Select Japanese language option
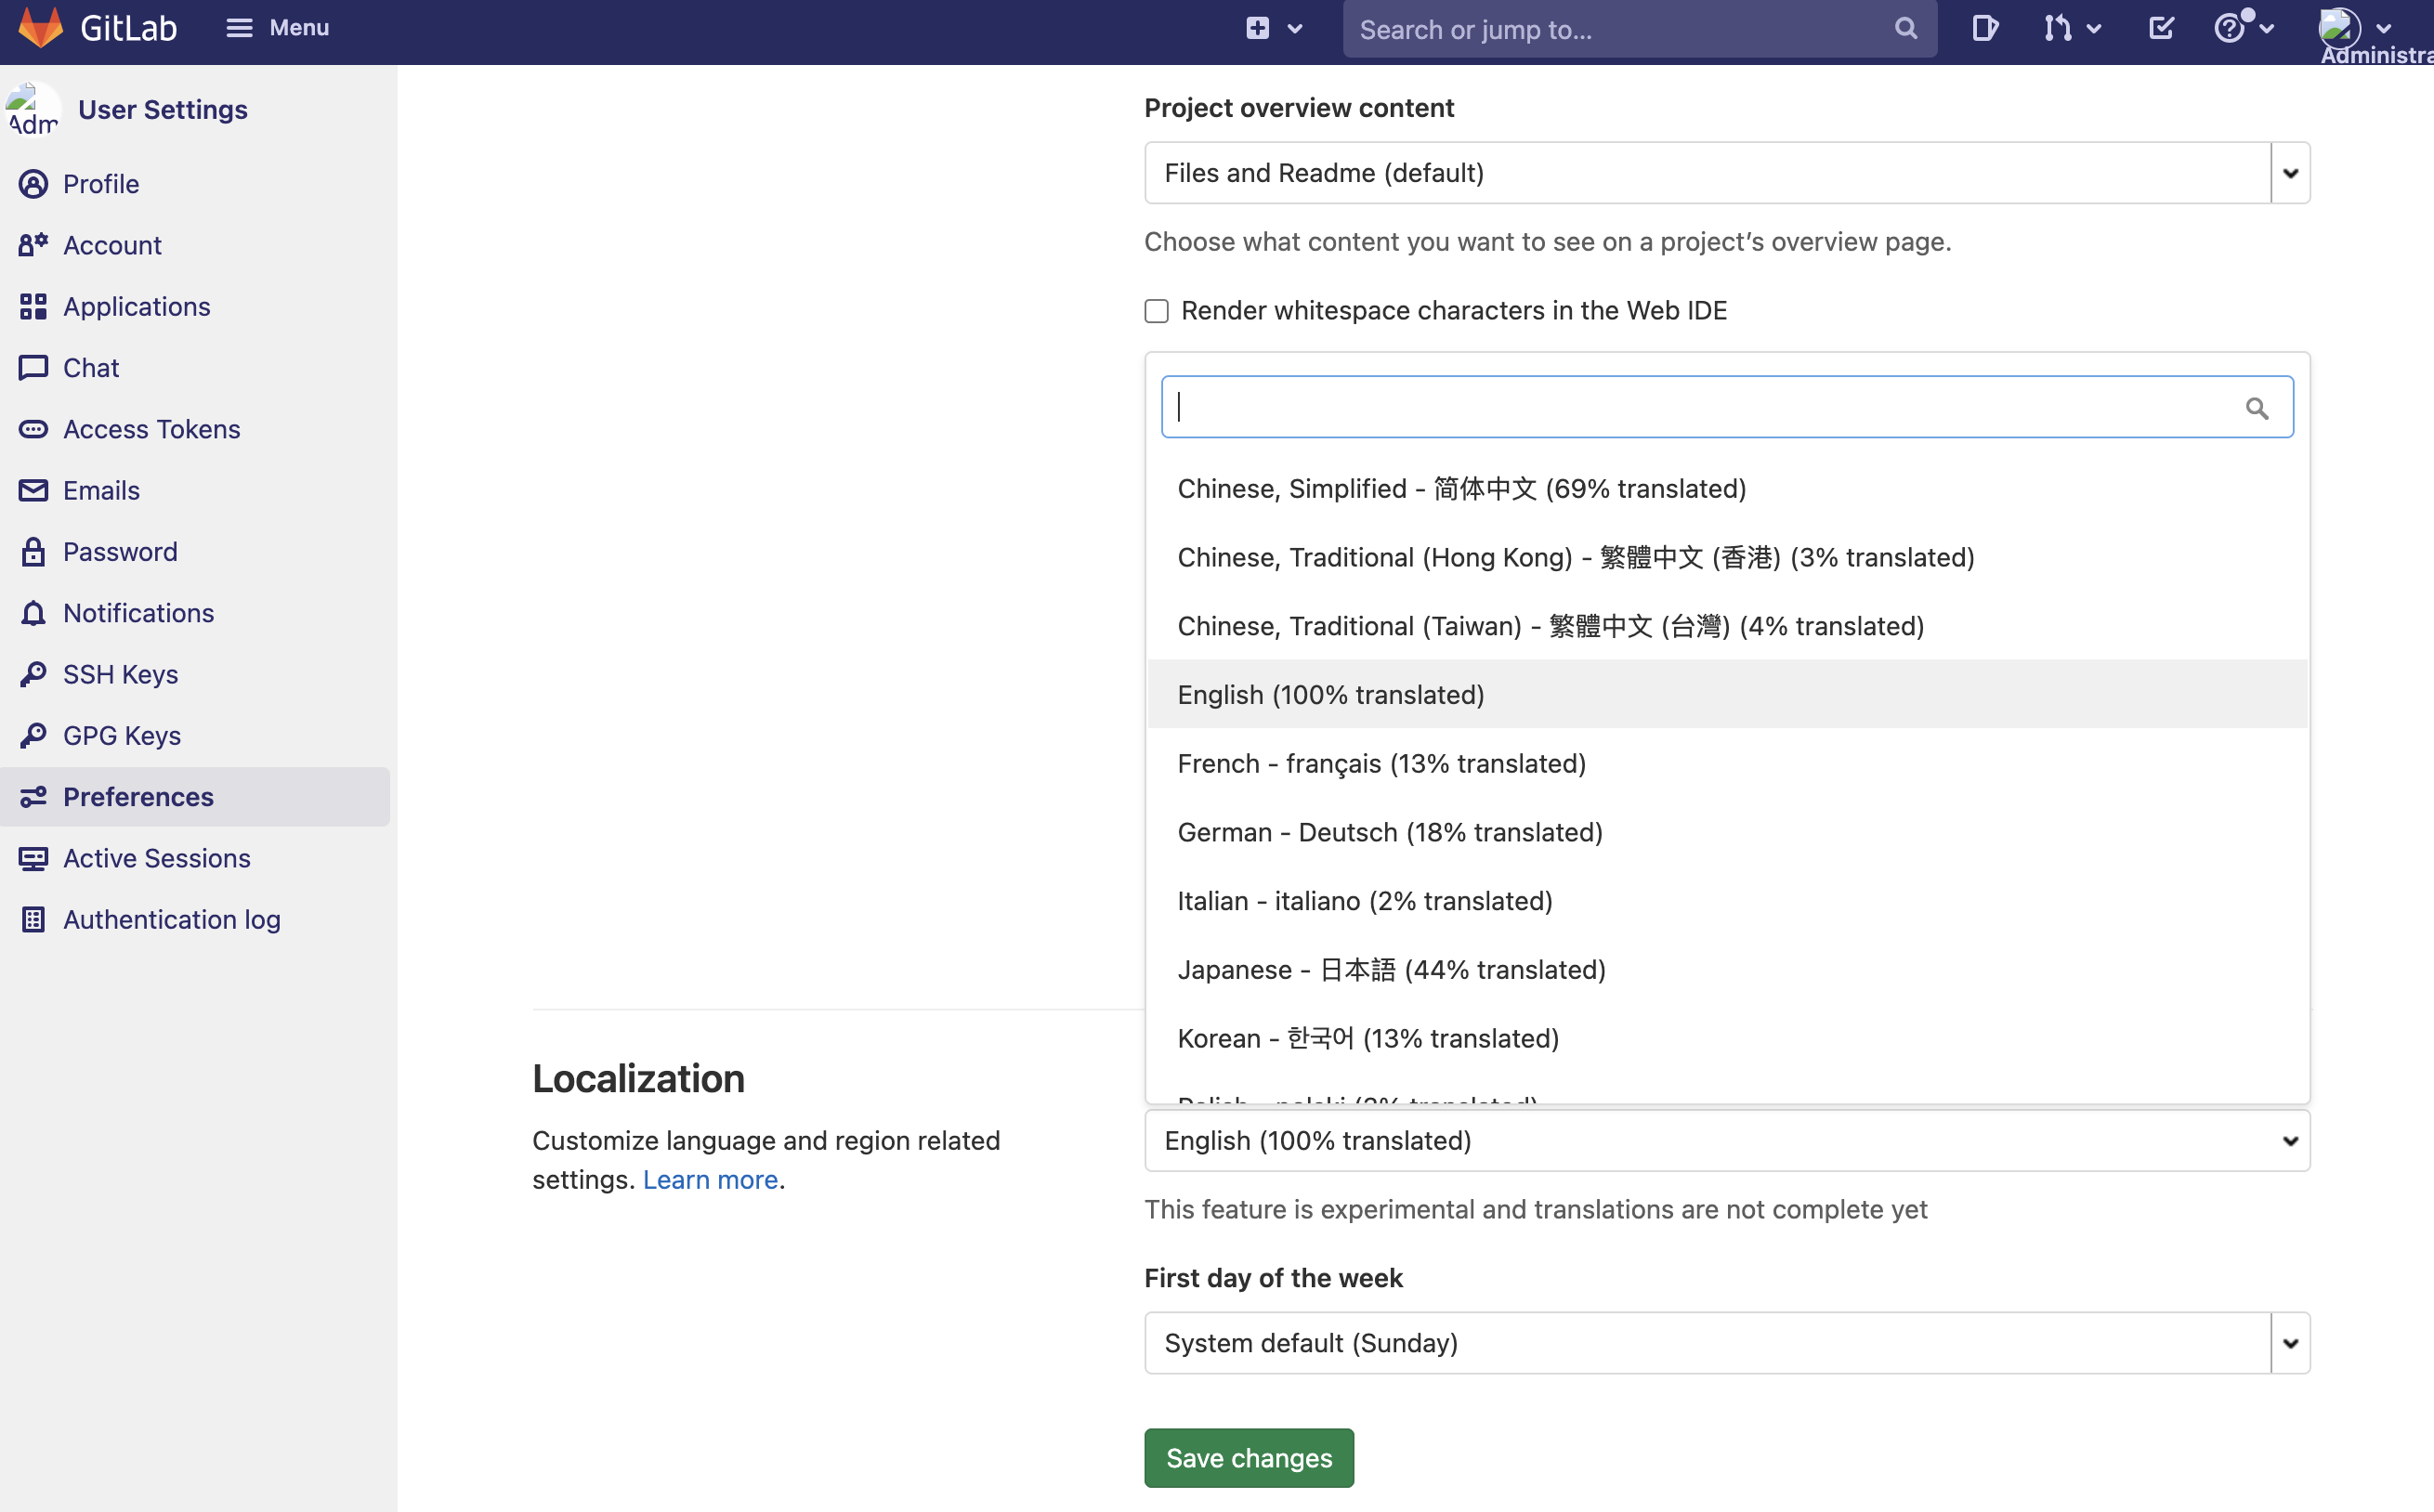The image size is (2434, 1512). pos(1391,970)
